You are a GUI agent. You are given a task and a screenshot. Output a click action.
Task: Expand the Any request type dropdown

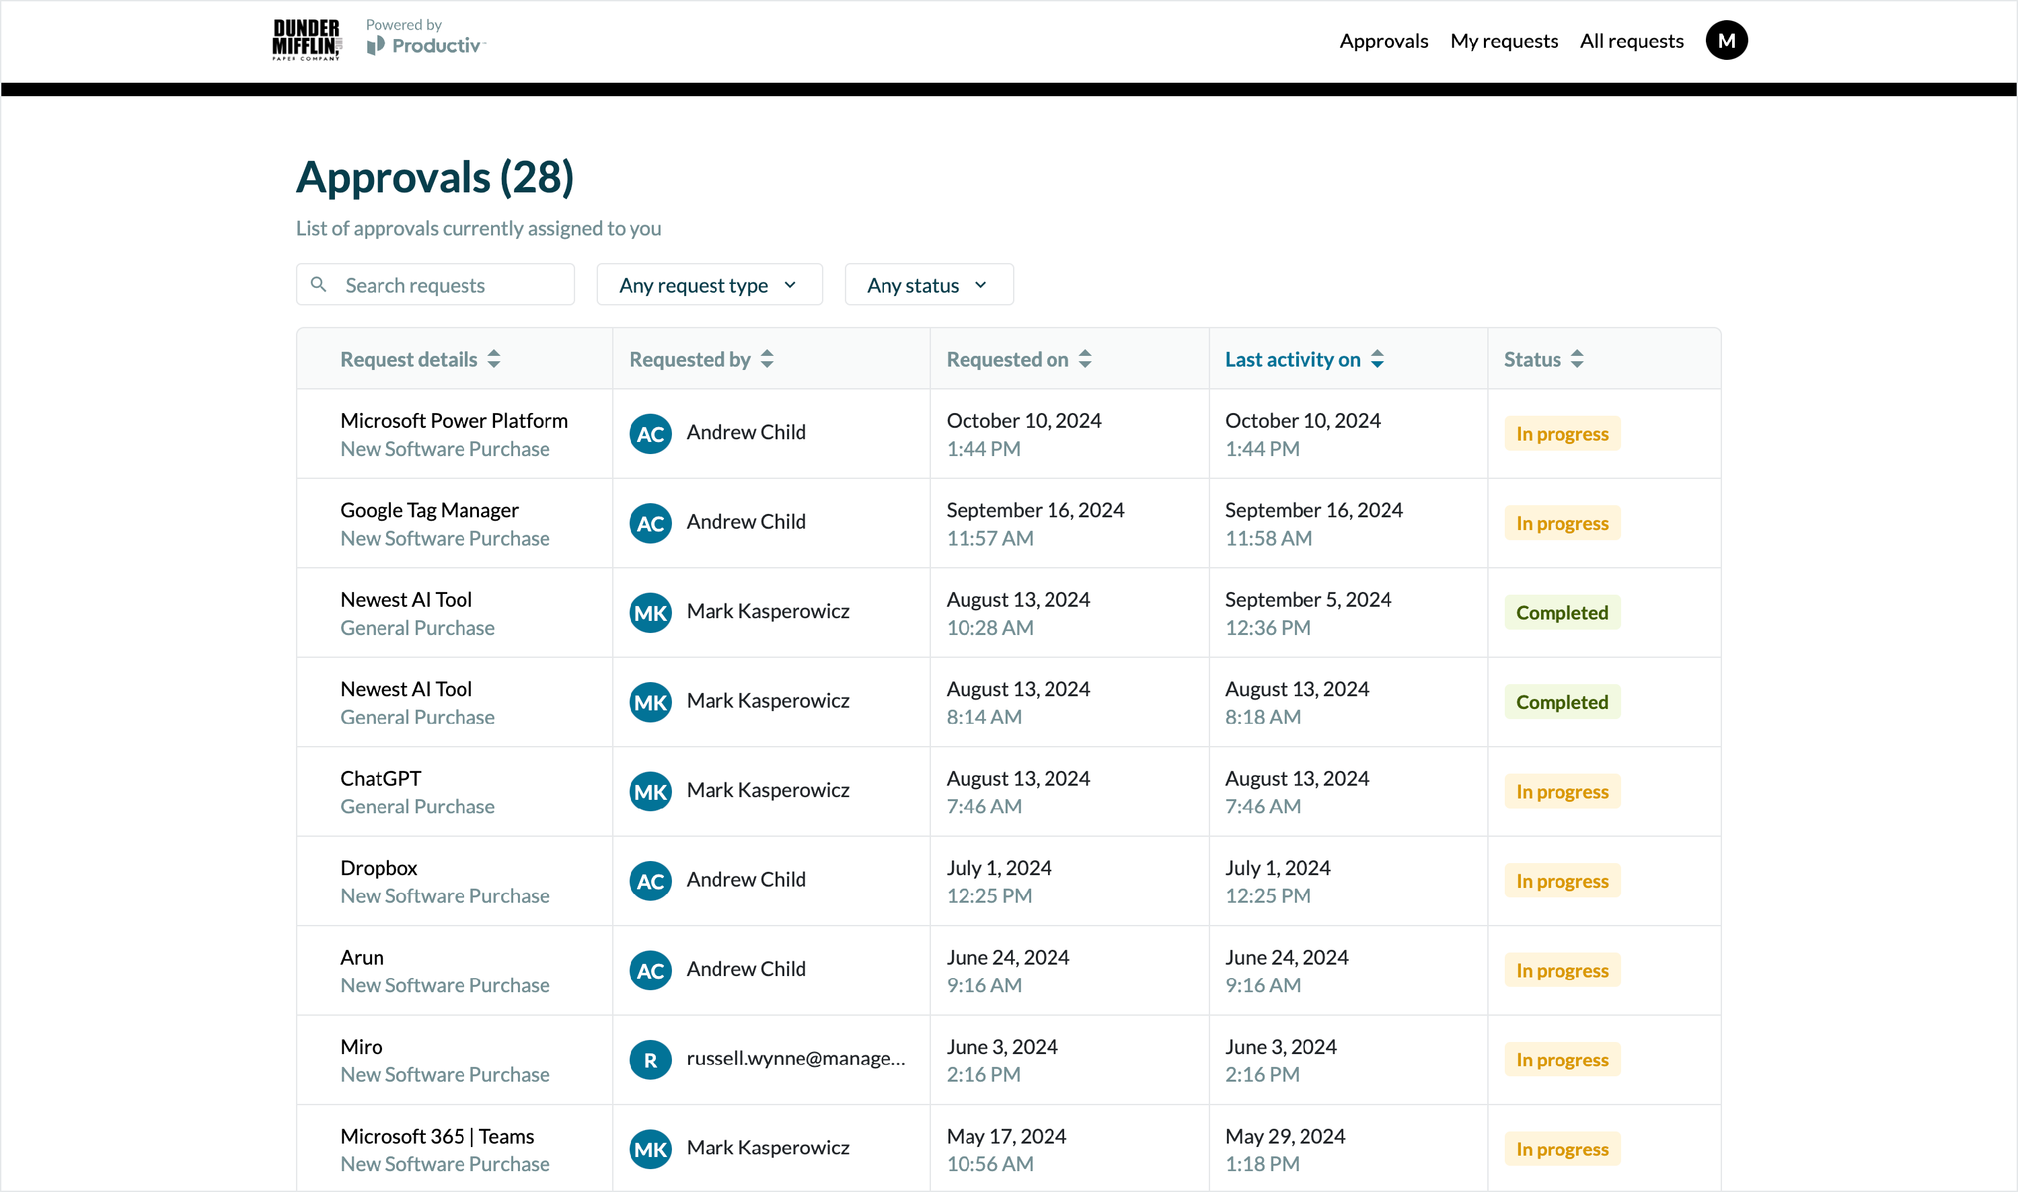click(708, 285)
